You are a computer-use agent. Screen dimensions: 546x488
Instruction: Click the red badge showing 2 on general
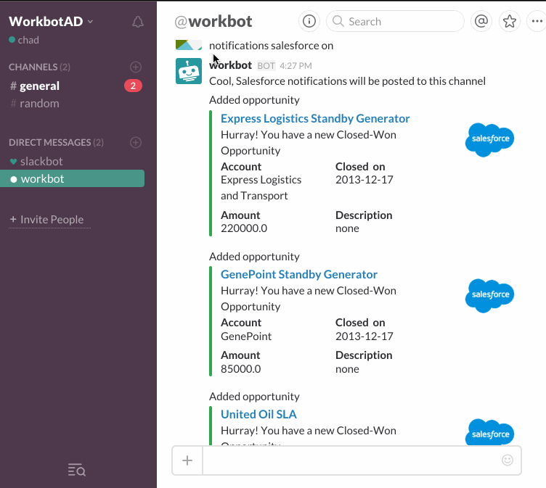pos(133,86)
